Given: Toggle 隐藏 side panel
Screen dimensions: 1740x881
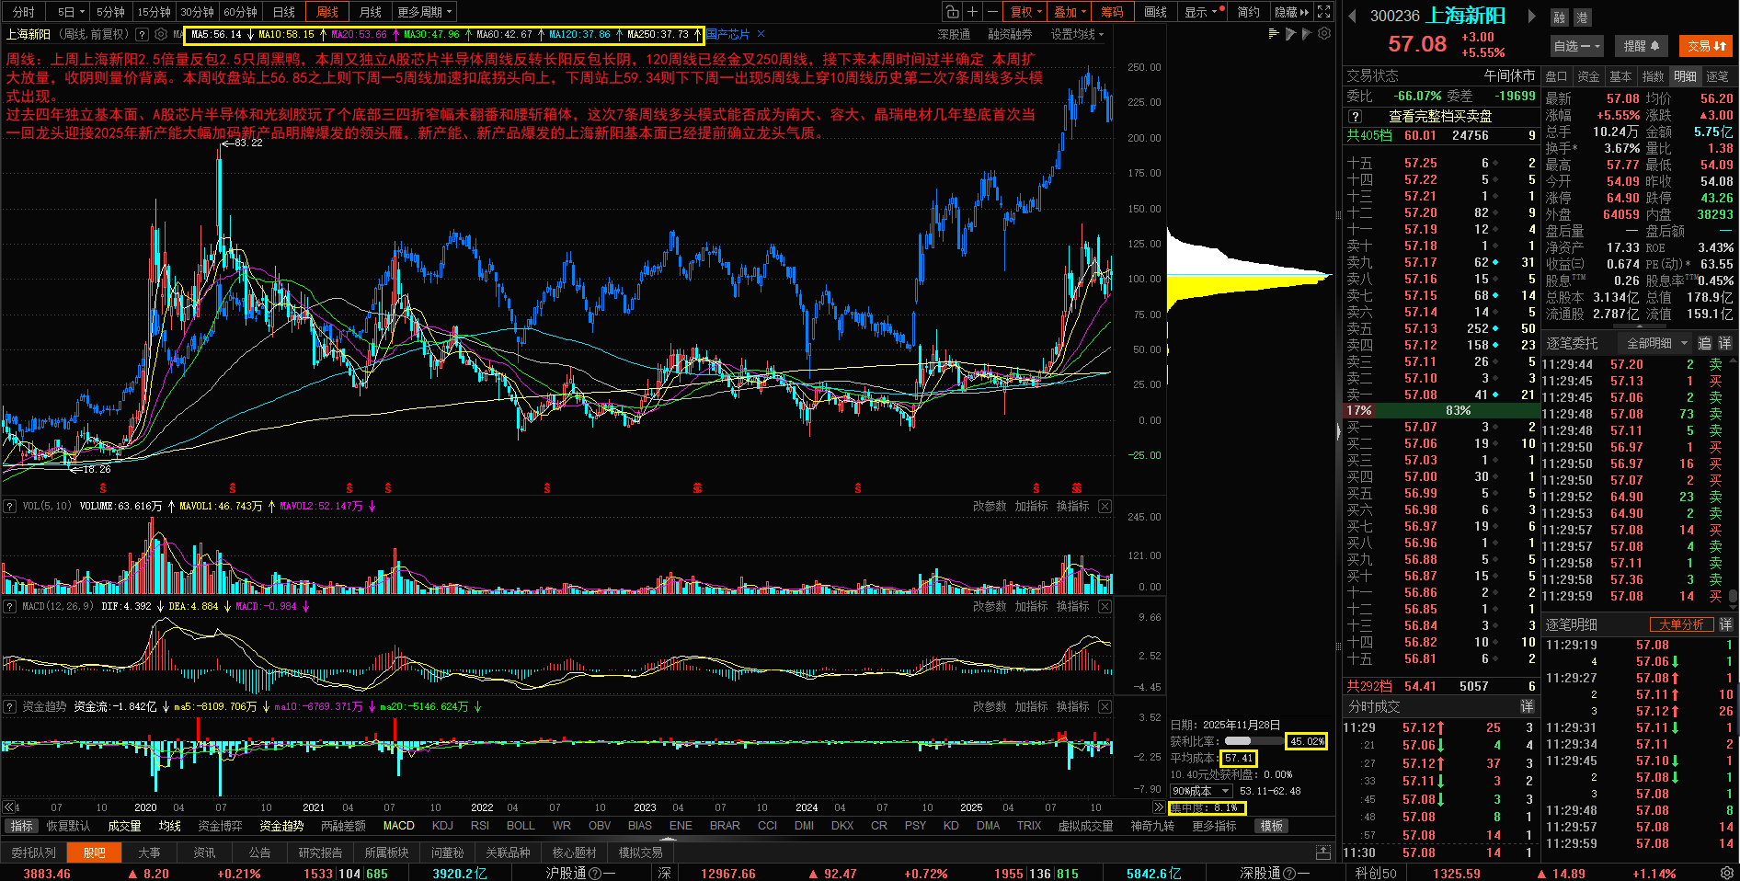Looking at the screenshot, I should tap(1291, 12).
